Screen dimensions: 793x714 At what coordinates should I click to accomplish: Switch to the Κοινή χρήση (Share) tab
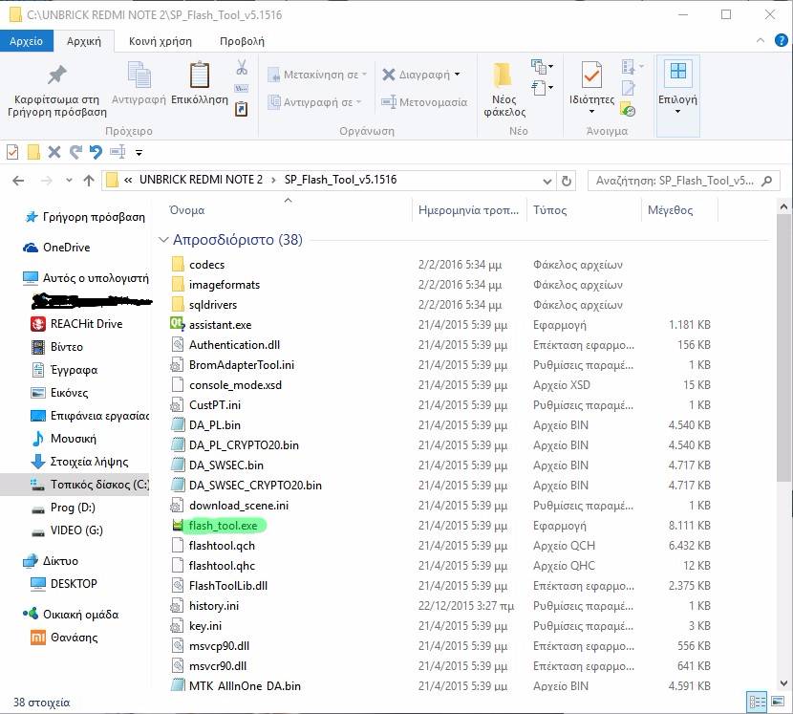pos(161,41)
